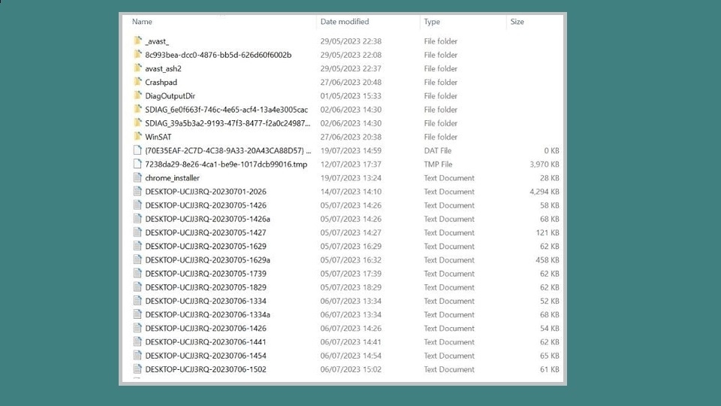Click the TMP File type cell
Screen dimensions: 721x406
point(438,165)
